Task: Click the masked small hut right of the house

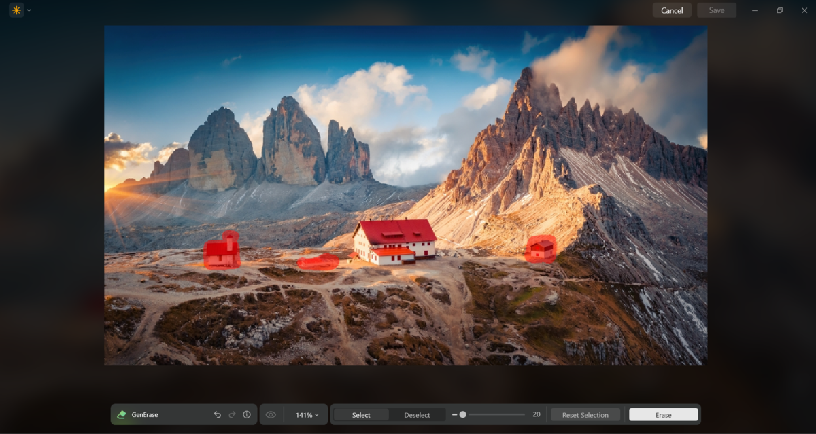Action: pos(541,249)
